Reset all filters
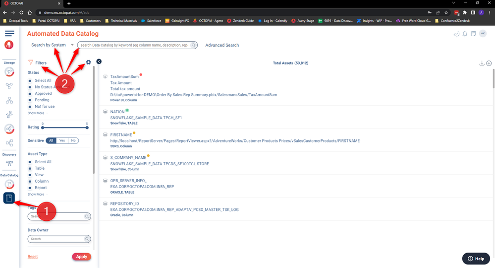Screen dimensions: 495x268 [x=33, y=257]
